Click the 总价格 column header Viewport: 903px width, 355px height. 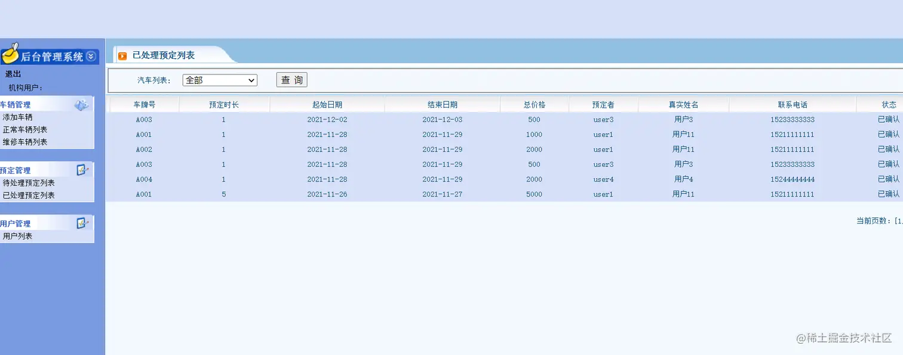pos(535,104)
